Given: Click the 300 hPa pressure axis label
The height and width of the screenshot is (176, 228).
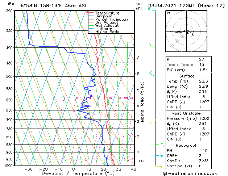Looking at the screenshot, I should [x=10, y=11].
